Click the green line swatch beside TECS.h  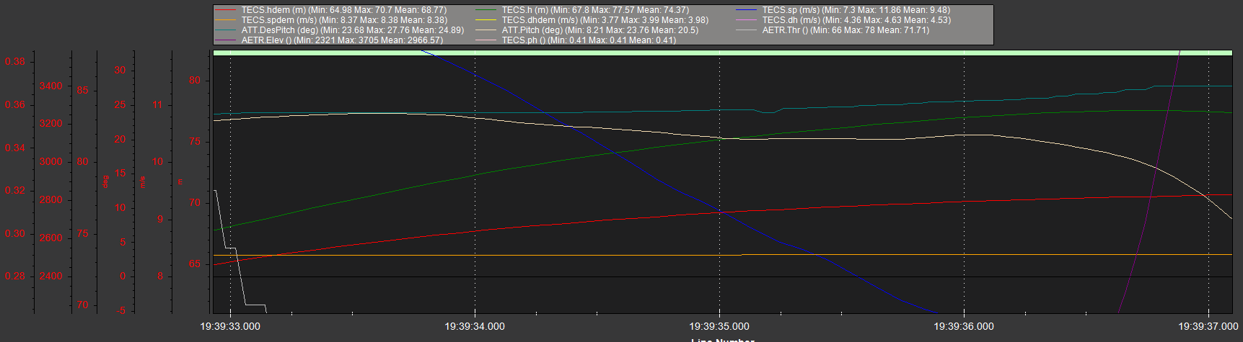[487, 11]
